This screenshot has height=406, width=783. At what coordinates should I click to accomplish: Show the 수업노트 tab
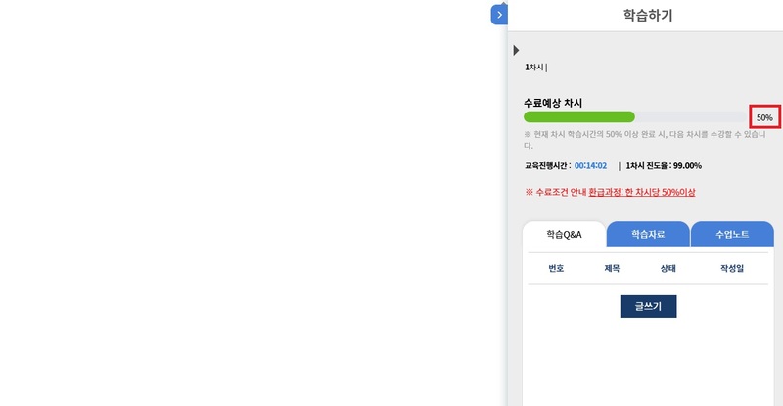tap(732, 235)
